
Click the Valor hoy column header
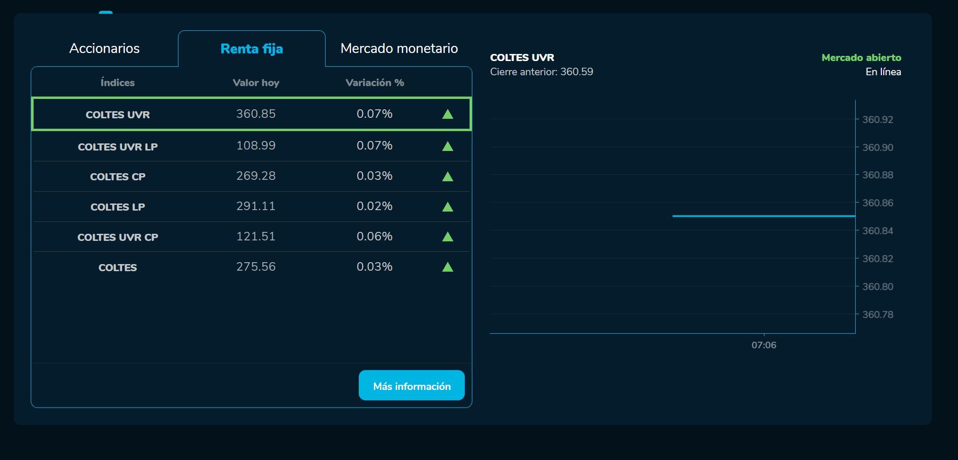point(256,83)
